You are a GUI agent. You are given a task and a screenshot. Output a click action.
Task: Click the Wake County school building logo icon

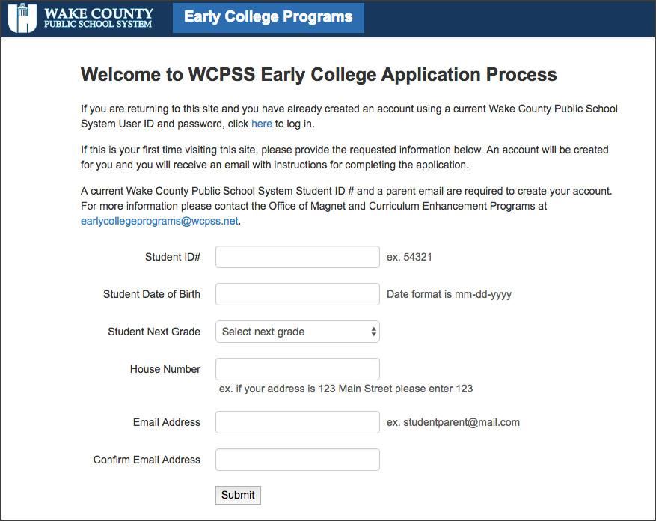point(22,18)
